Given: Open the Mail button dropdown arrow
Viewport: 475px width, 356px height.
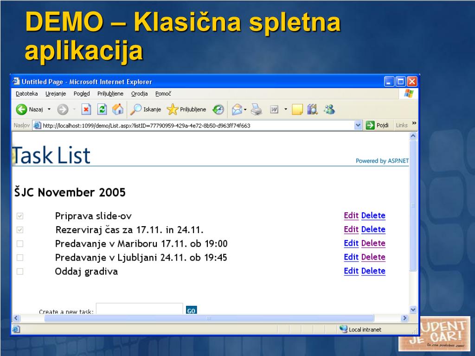Looking at the screenshot, I should [x=245, y=109].
